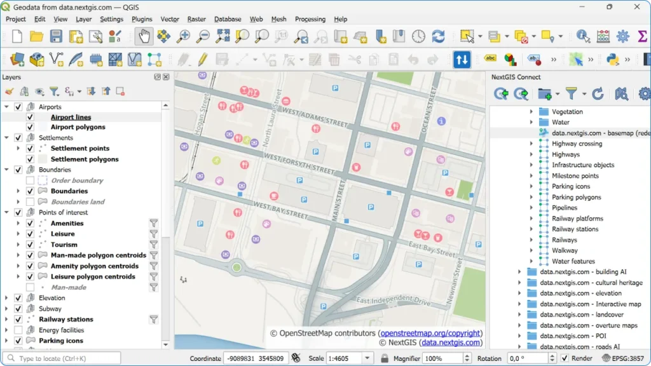This screenshot has height=366, width=651.
Task: Enable the Order boundary layer checkbox
Action: [30, 180]
